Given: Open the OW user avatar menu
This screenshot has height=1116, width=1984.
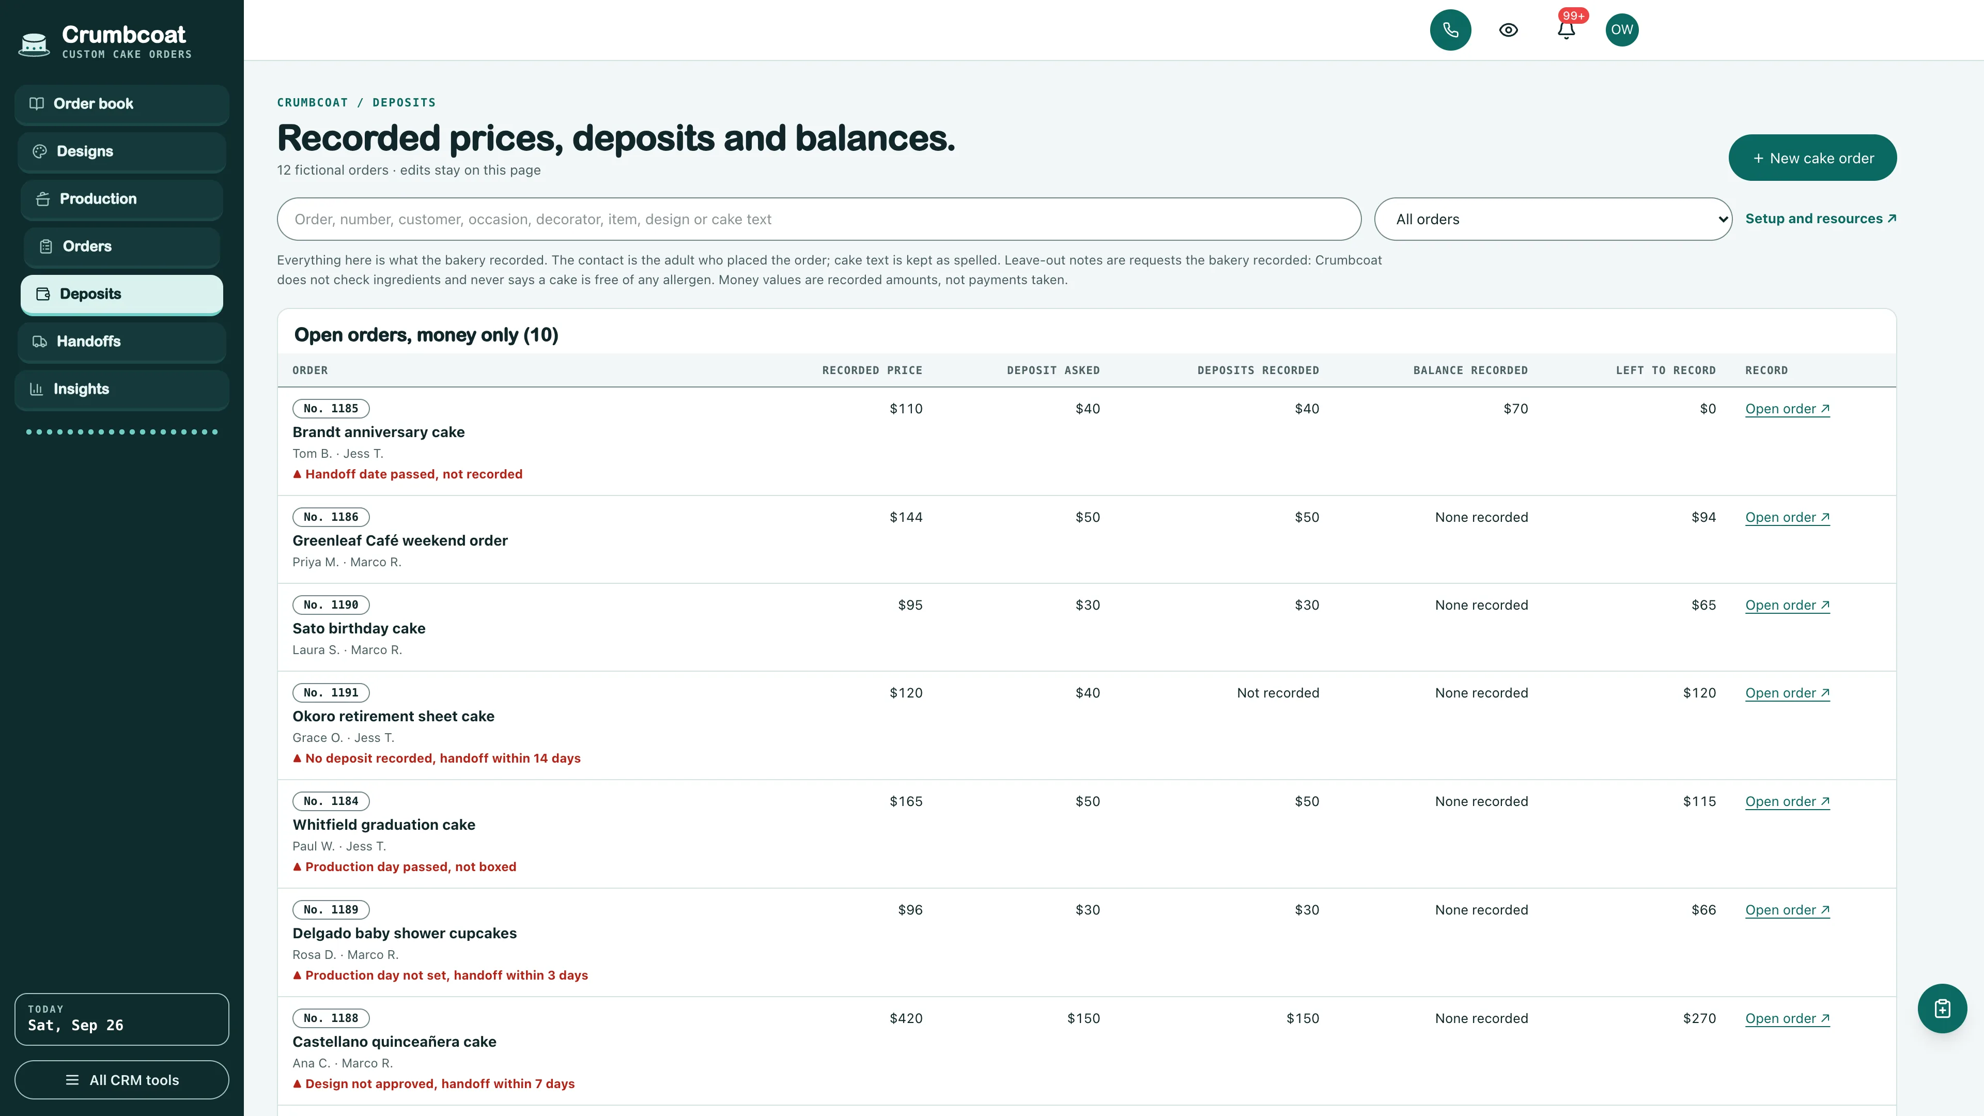Looking at the screenshot, I should [x=1622, y=30].
